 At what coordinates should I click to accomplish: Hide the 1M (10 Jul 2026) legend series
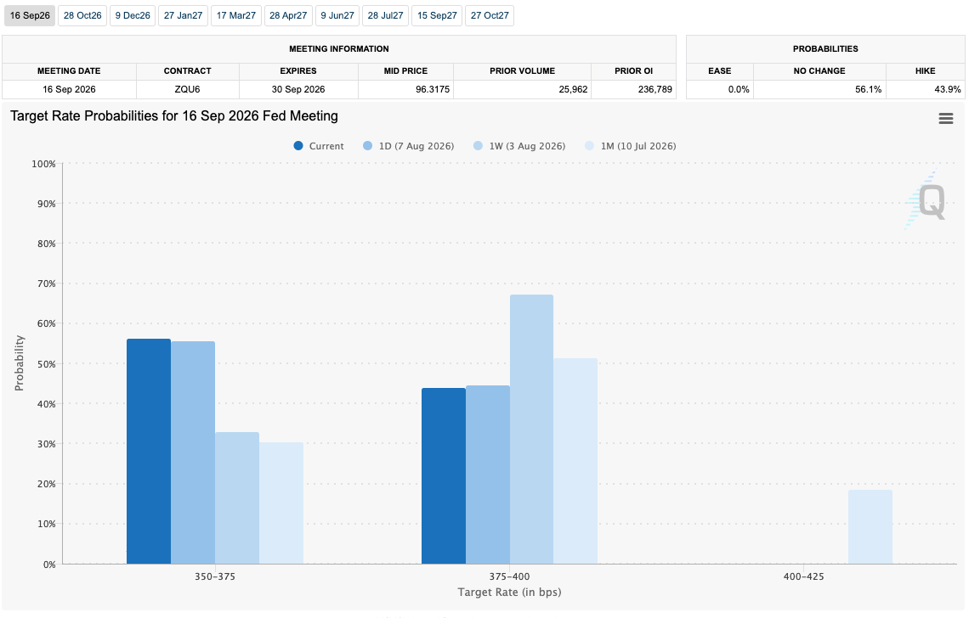[x=631, y=146]
